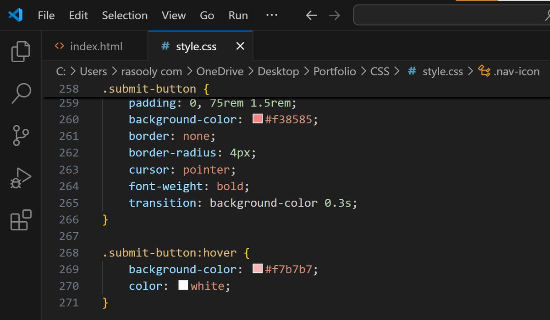Click line number 271 in gutter

click(x=69, y=302)
